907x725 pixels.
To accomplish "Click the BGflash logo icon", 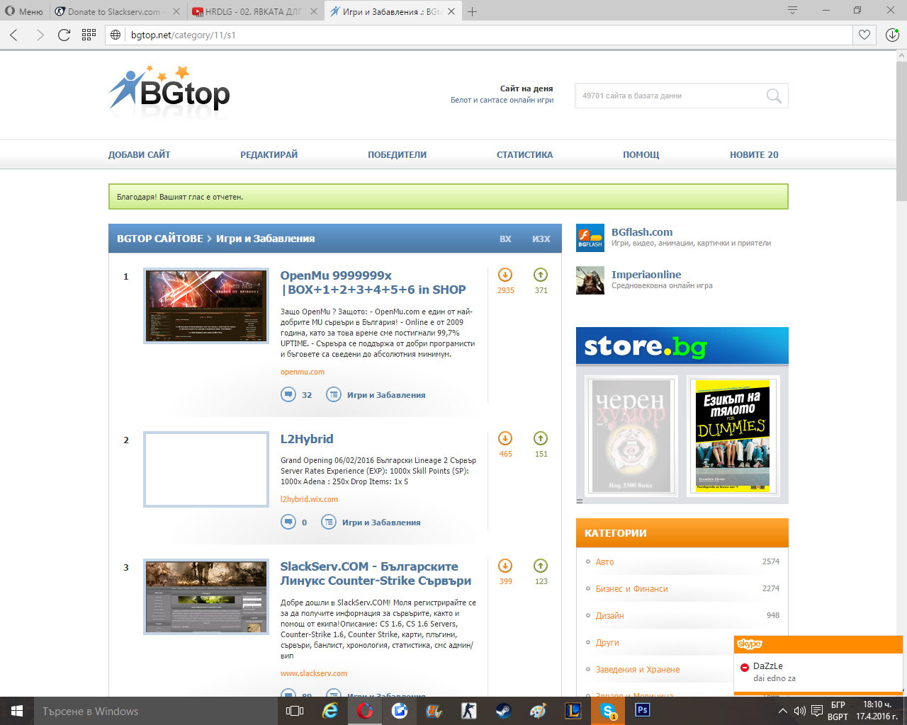I will (590, 238).
